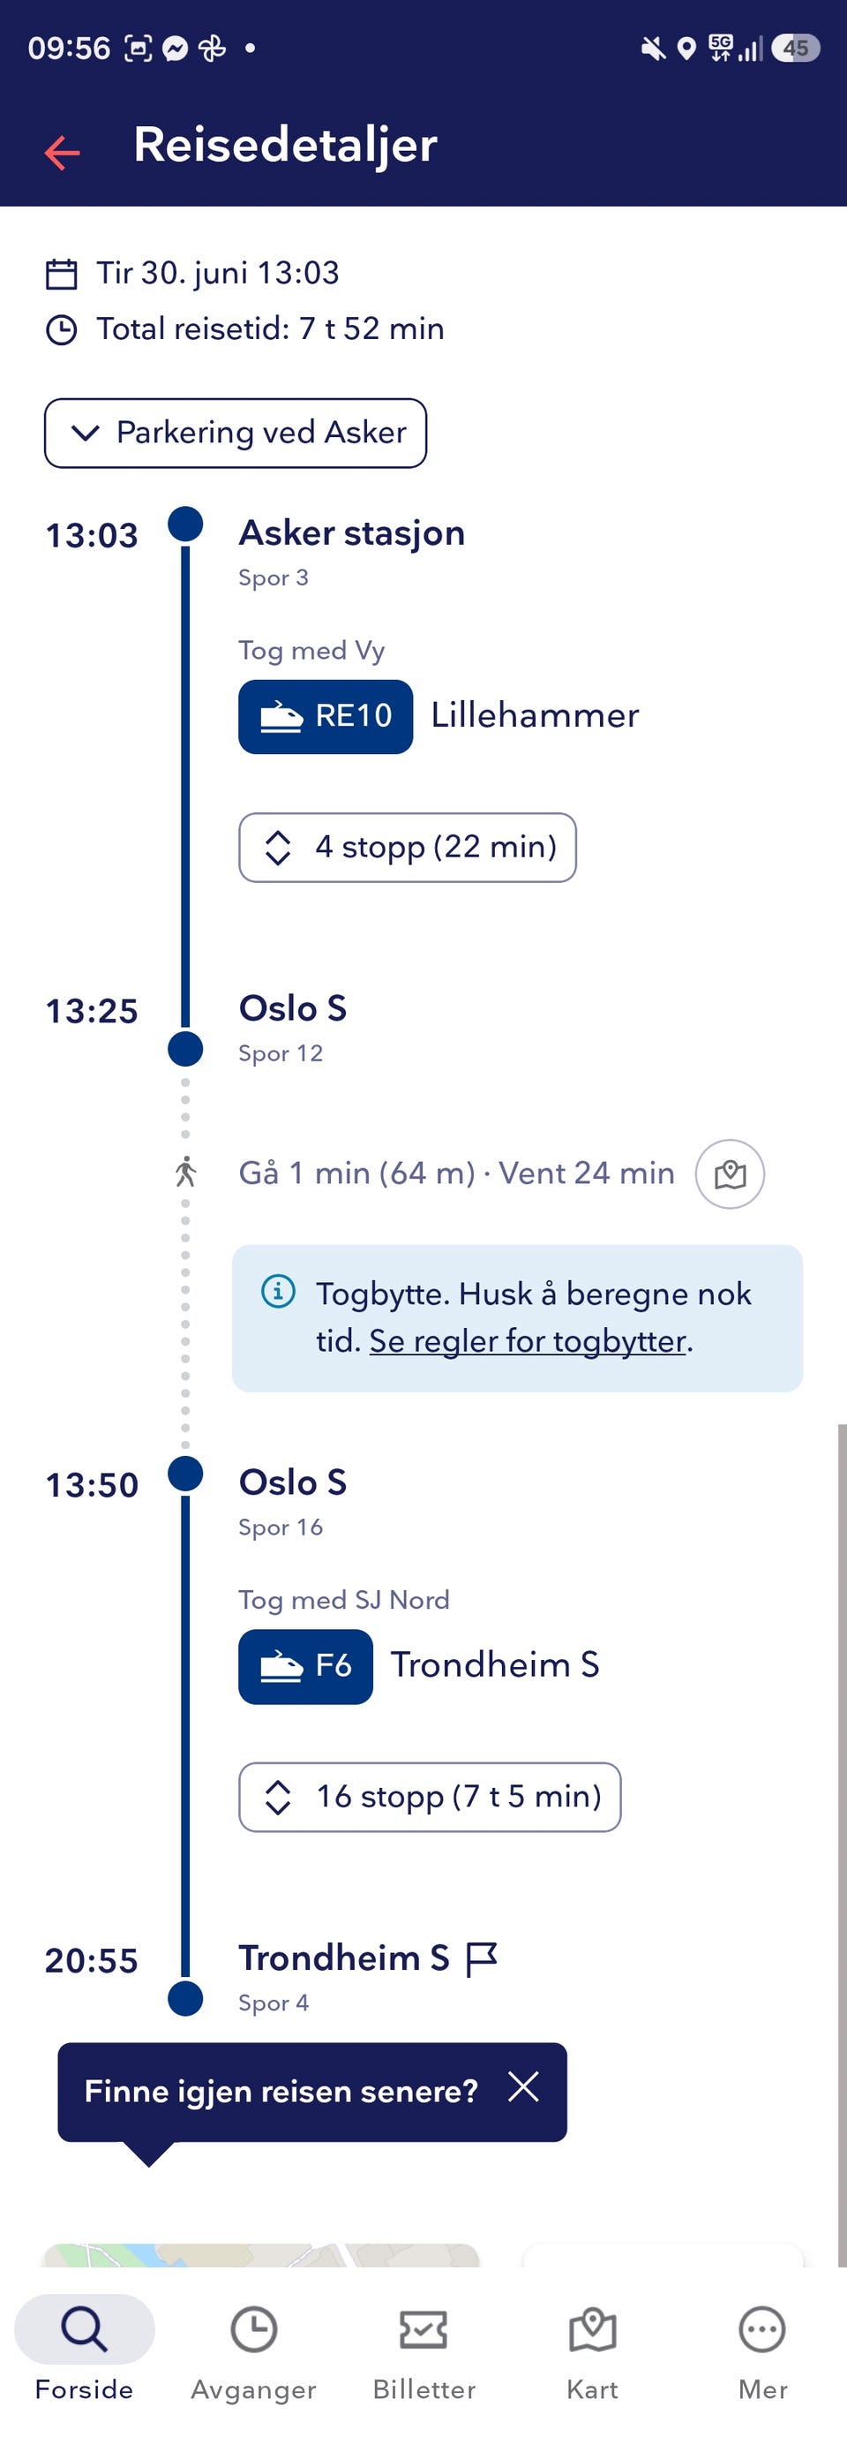Tap the info icon in the Togbytte notice

pos(278,1291)
